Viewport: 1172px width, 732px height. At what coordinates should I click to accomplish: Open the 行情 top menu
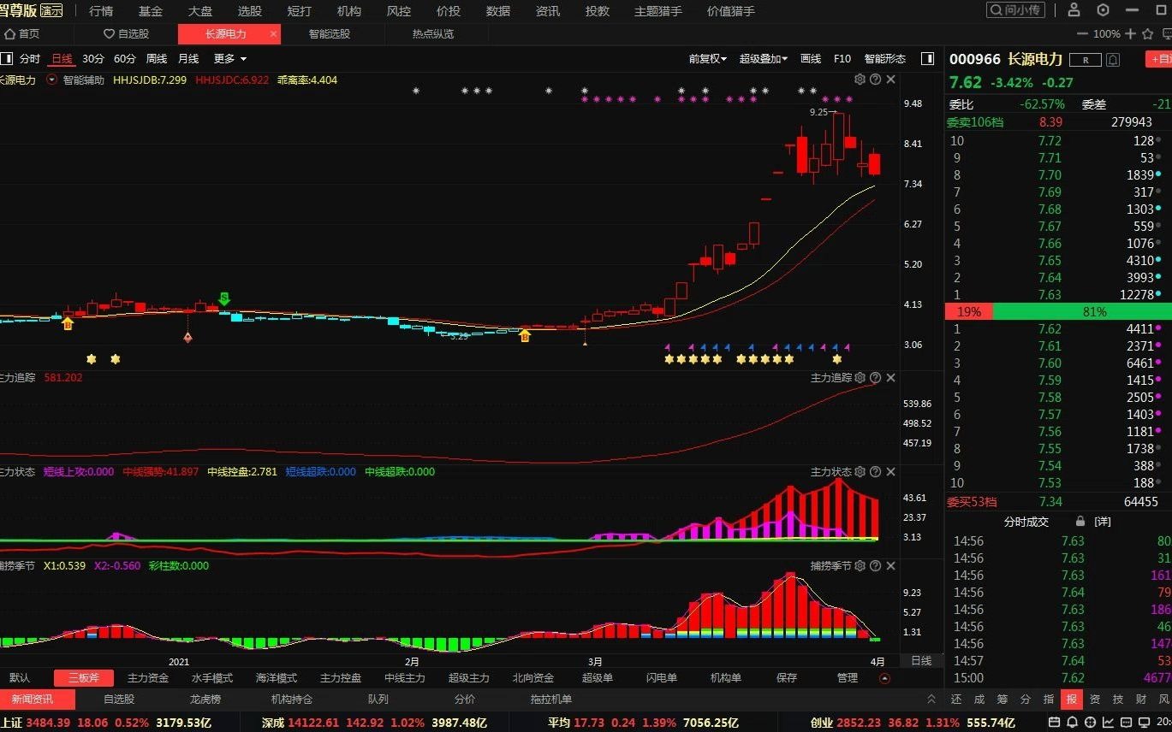[x=101, y=11]
